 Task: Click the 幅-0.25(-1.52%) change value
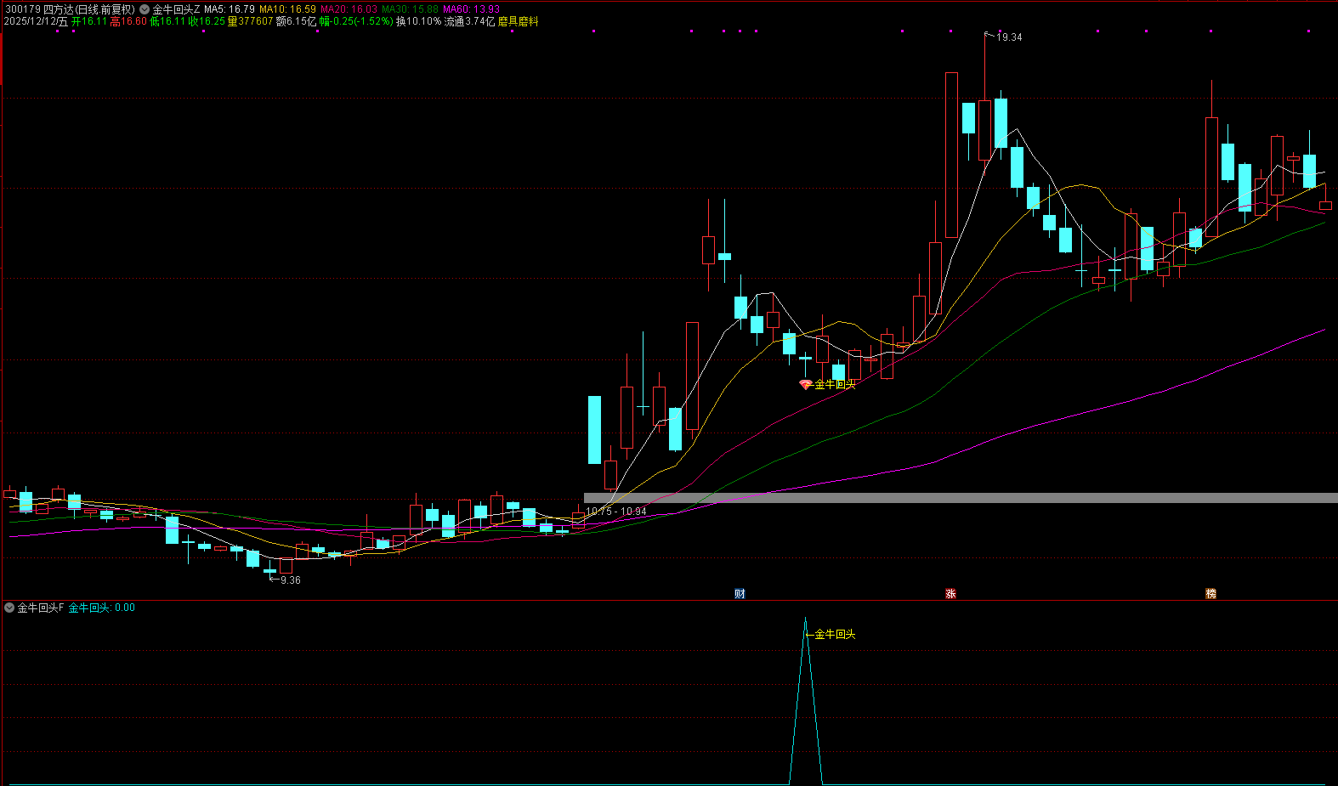(x=356, y=21)
